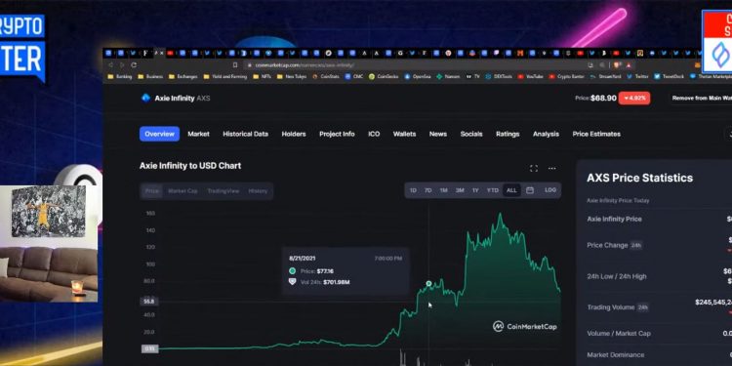Set chart range to 7D
Image resolution: width=732 pixels, height=366 pixels.
(428, 190)
